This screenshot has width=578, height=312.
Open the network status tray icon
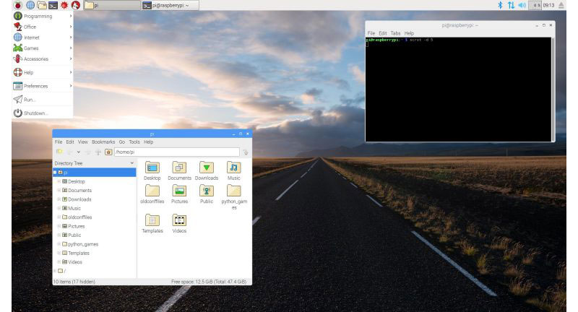click(x=510, y=5)
